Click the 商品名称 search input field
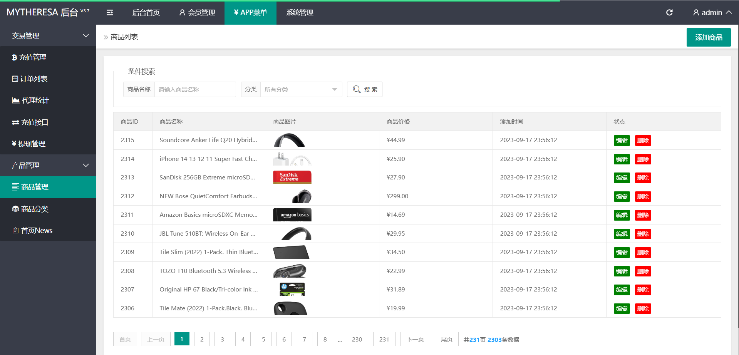This screenshot has height=355, width=739. [195, 90]
